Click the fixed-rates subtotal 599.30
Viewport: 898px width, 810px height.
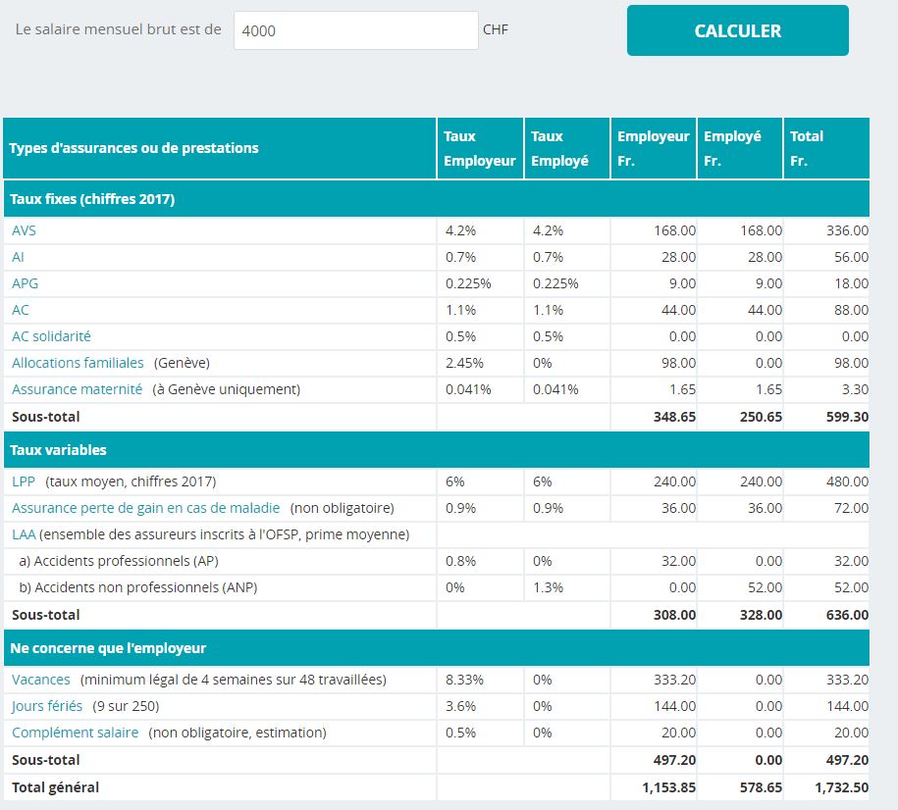847,417
